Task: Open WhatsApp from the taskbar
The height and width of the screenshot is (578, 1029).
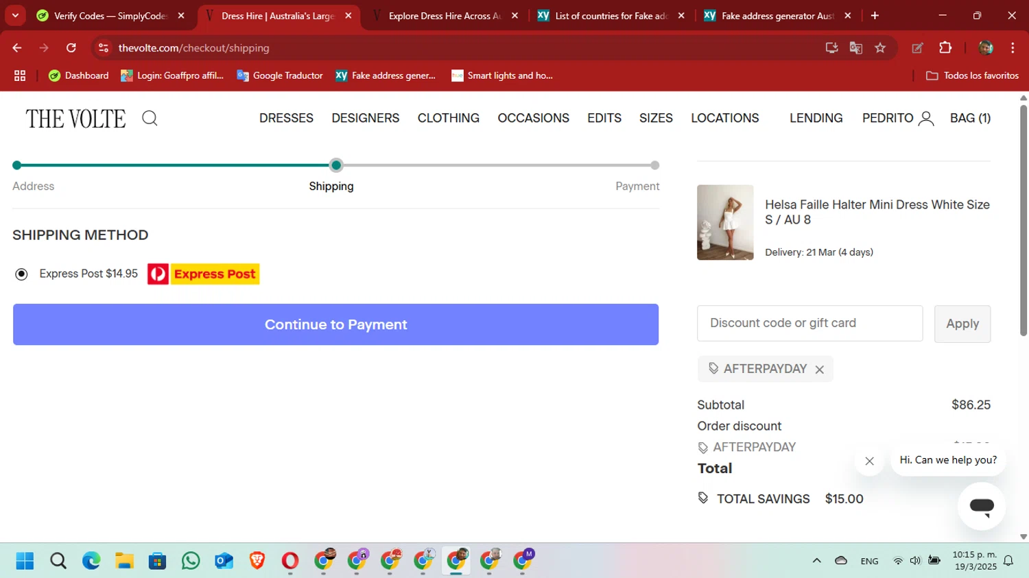Action: point(191,561)
